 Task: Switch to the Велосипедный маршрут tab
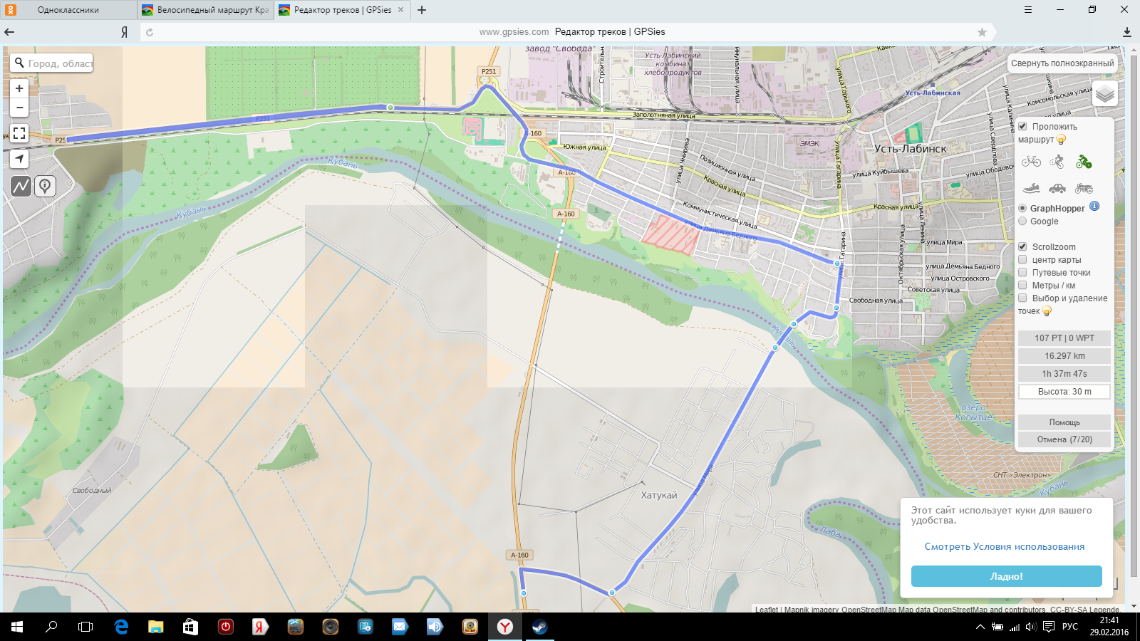click(x=205, y=10)
